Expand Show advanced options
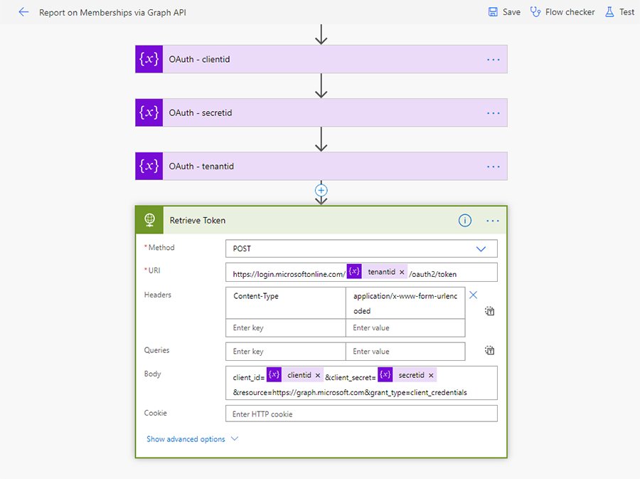Screen dimensions: 640x479 click(186, 439)
